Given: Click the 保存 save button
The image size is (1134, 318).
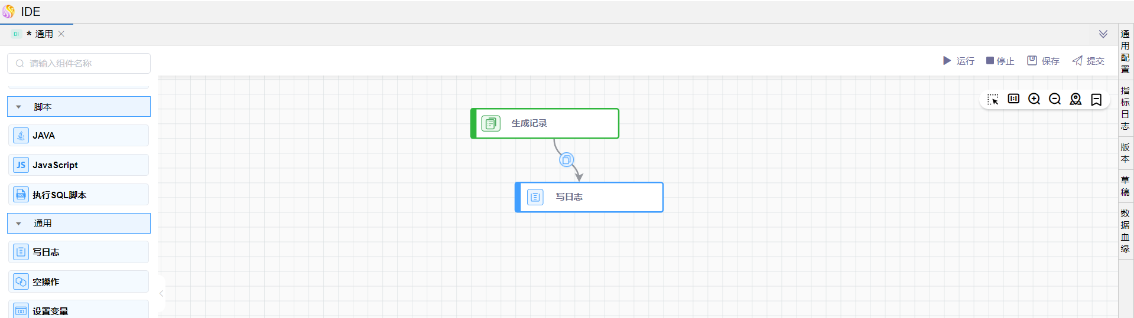Looking at the screenshot, I should pyautogui.click(x=1043, y=61).
